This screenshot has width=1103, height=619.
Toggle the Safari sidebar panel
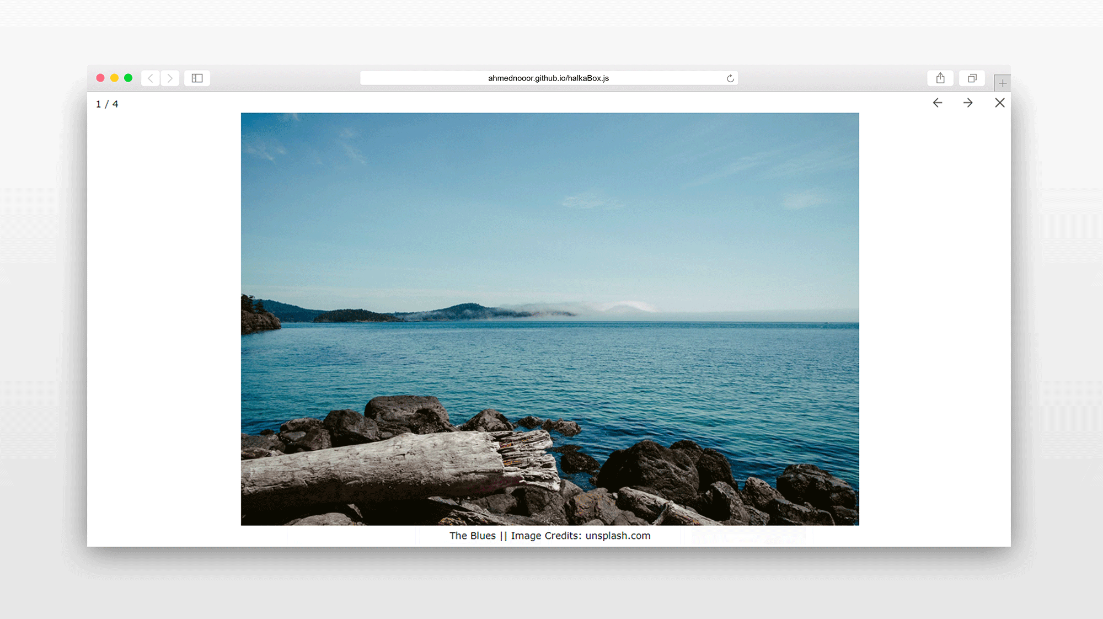pyautogui.click(x=197, y=78)
